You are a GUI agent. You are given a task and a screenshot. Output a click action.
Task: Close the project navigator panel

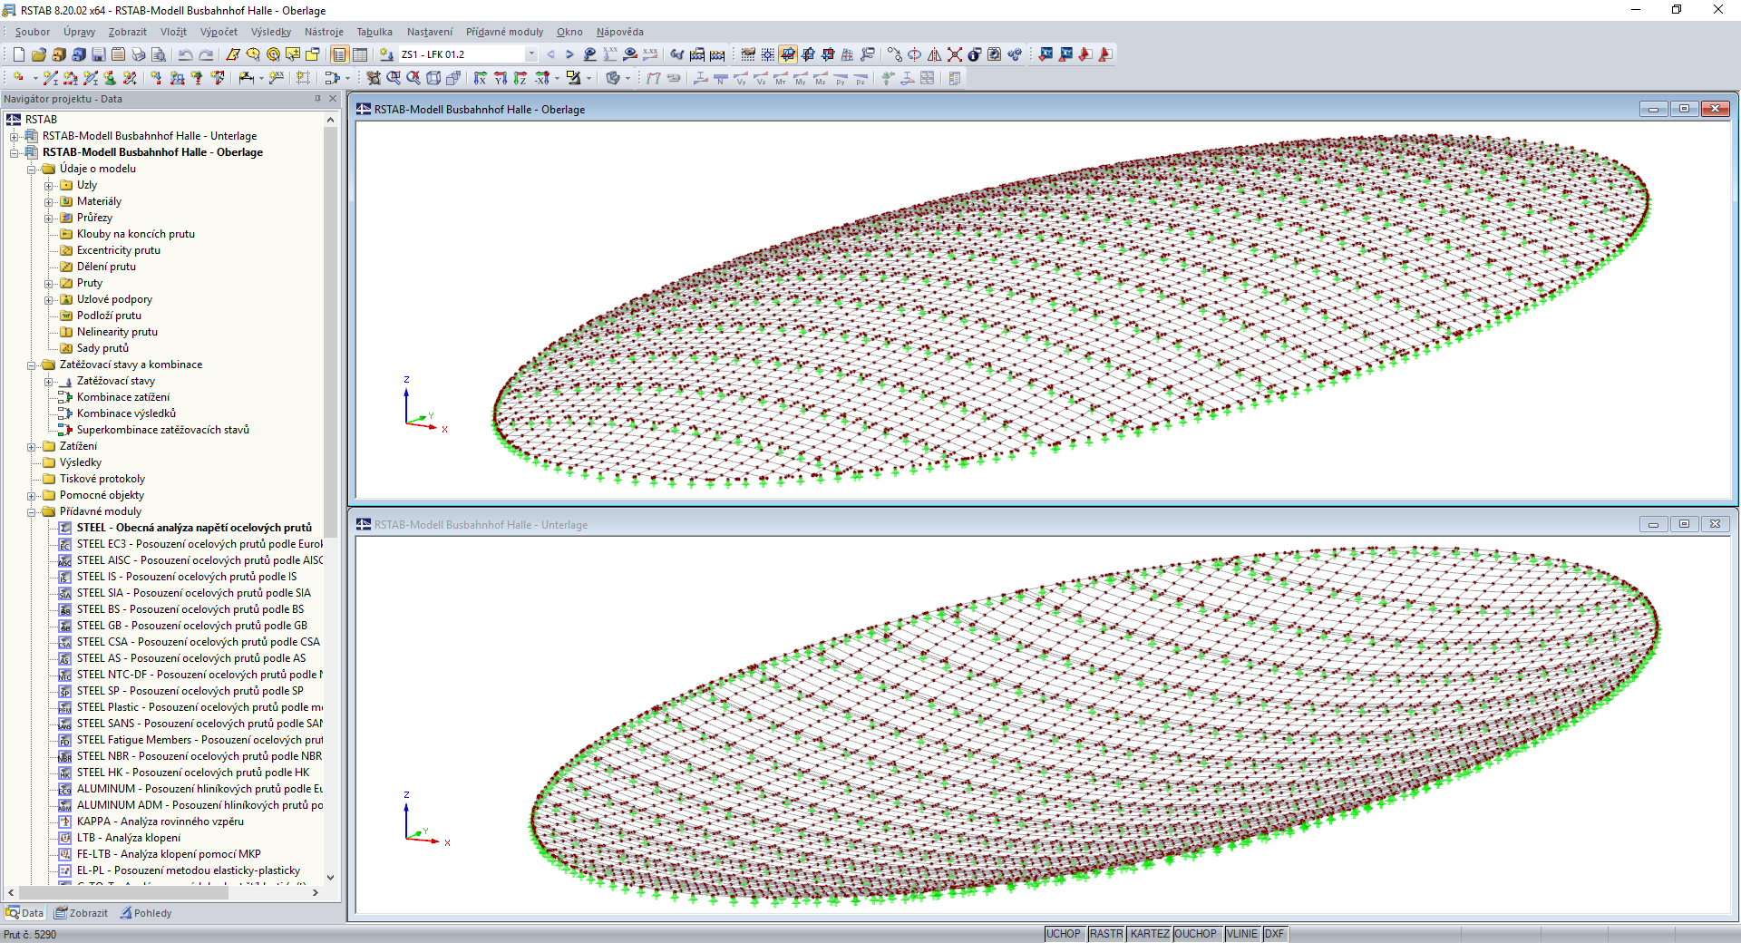point(333,99)
